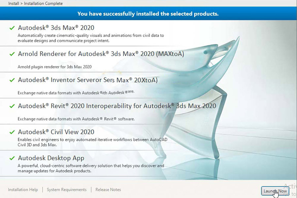The height and width of the screenshot is (198, 297).
Task: Click the Revit 2020 Interoperability product heading
Action: click(117, 106)
